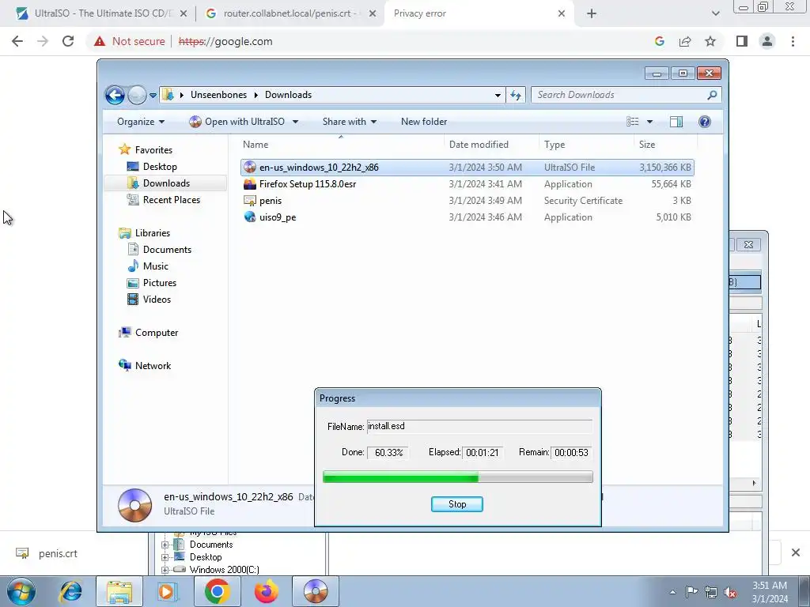Open a new Chrome tab
The width and height of the screenshot is (810, 607).
coord(592,13)
